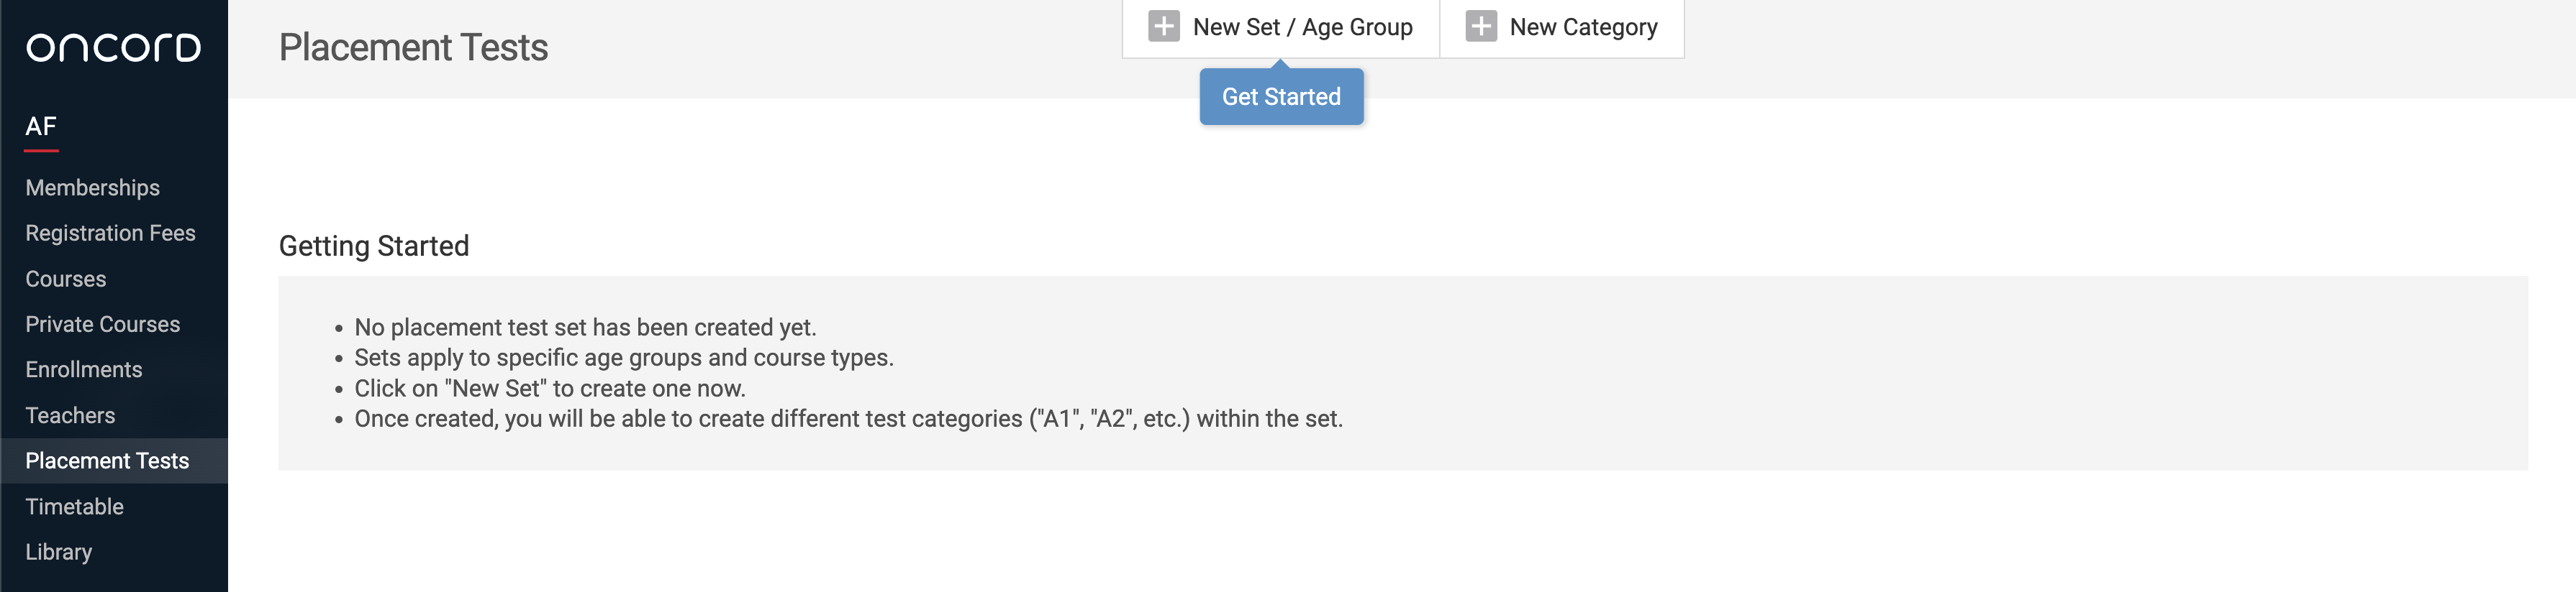Screen dimensions: 2576x592
Task: Select the AF section header in sidebar
Action: [x=41, y=126]
